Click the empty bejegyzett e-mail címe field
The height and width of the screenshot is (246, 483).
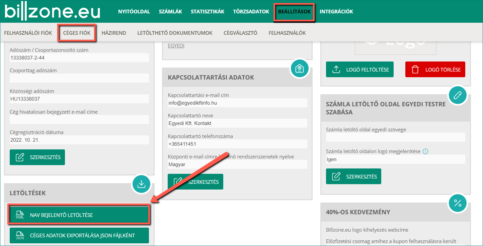point(79,119)
